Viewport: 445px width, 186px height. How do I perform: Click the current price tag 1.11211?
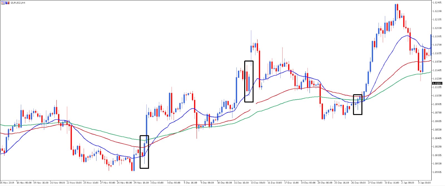point(437,83)
